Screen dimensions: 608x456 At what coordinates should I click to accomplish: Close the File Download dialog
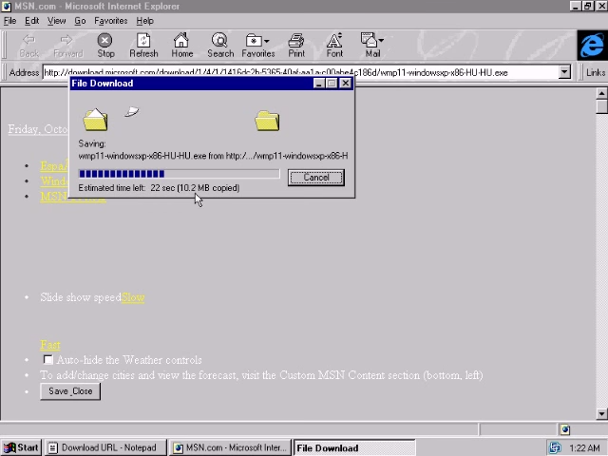[x=345, y=84]
